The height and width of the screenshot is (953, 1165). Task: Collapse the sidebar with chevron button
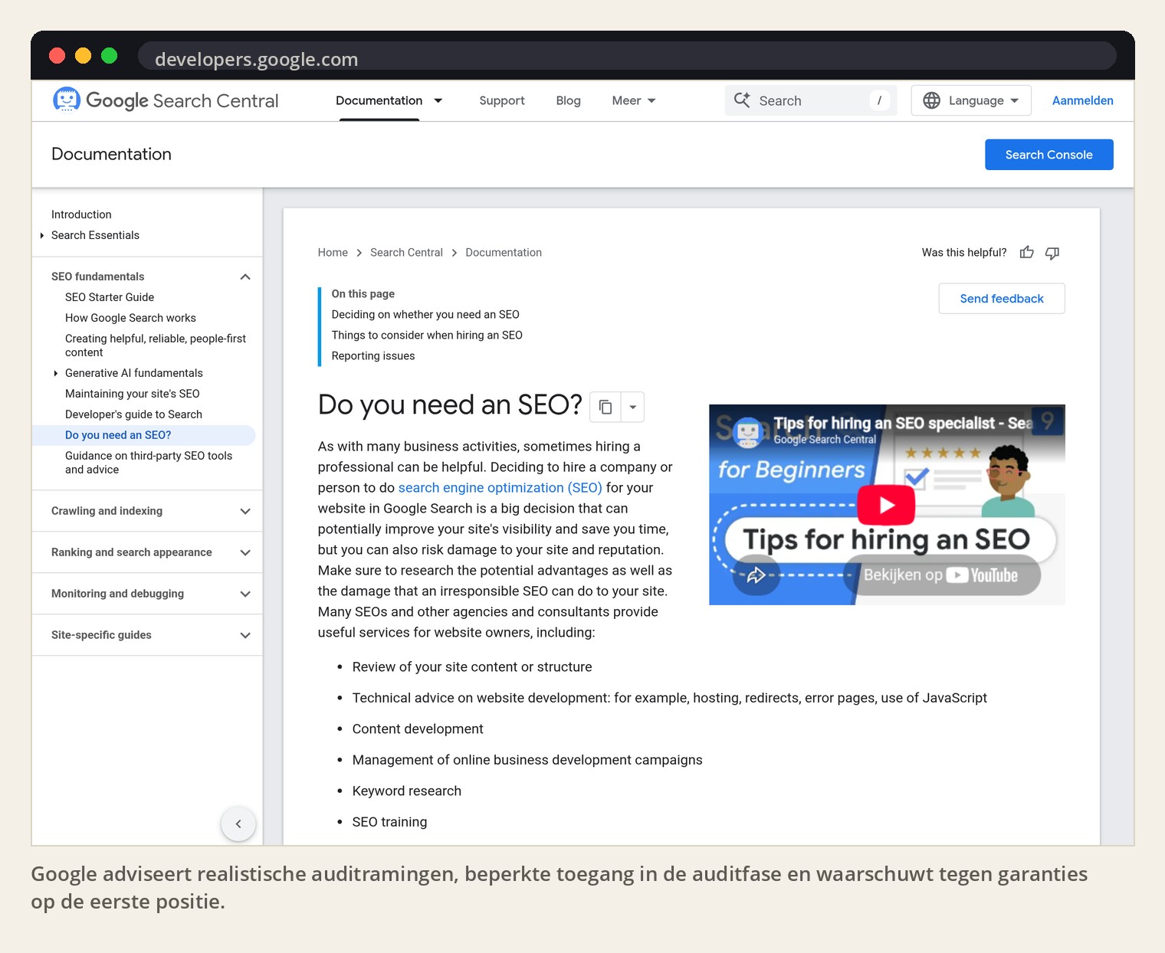(x=238, y=824)
